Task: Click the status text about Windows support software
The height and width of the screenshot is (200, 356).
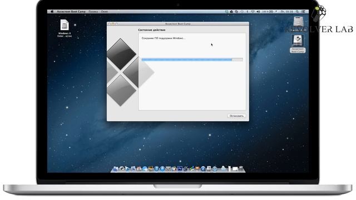Action: coord(164,38)
